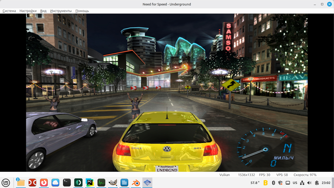Open the battery power tray icon
Image resolution: width=334 pixels, height=188 pixels.
(317, 183)
